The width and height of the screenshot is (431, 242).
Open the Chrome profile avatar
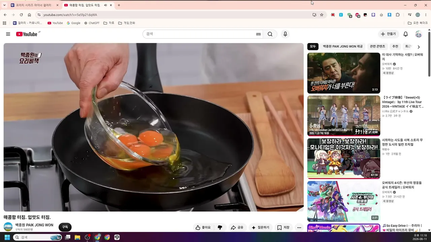[x=418, y=15]
